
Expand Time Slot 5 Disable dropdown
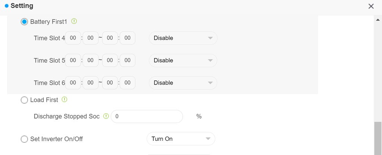183,60
